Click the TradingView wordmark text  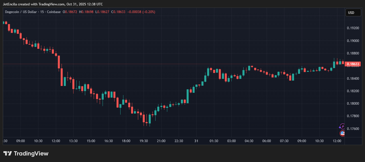(31, 153)
